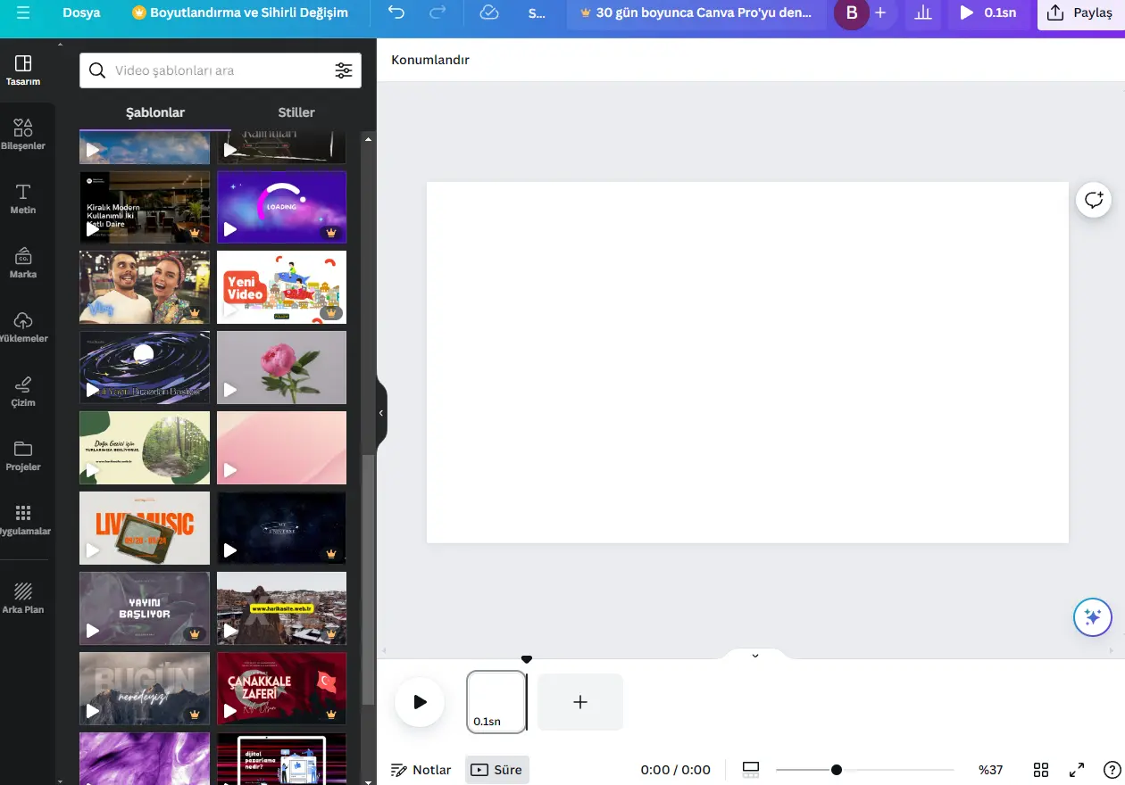Select the pink peony flower template
This screenshot has height=785, width=1125.
pos(281,367)
